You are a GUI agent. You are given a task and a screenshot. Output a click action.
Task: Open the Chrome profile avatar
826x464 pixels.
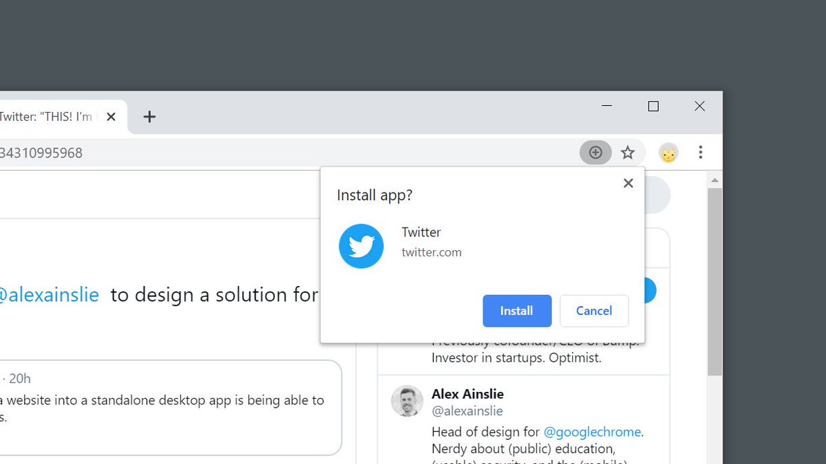[x=668, y=153]
